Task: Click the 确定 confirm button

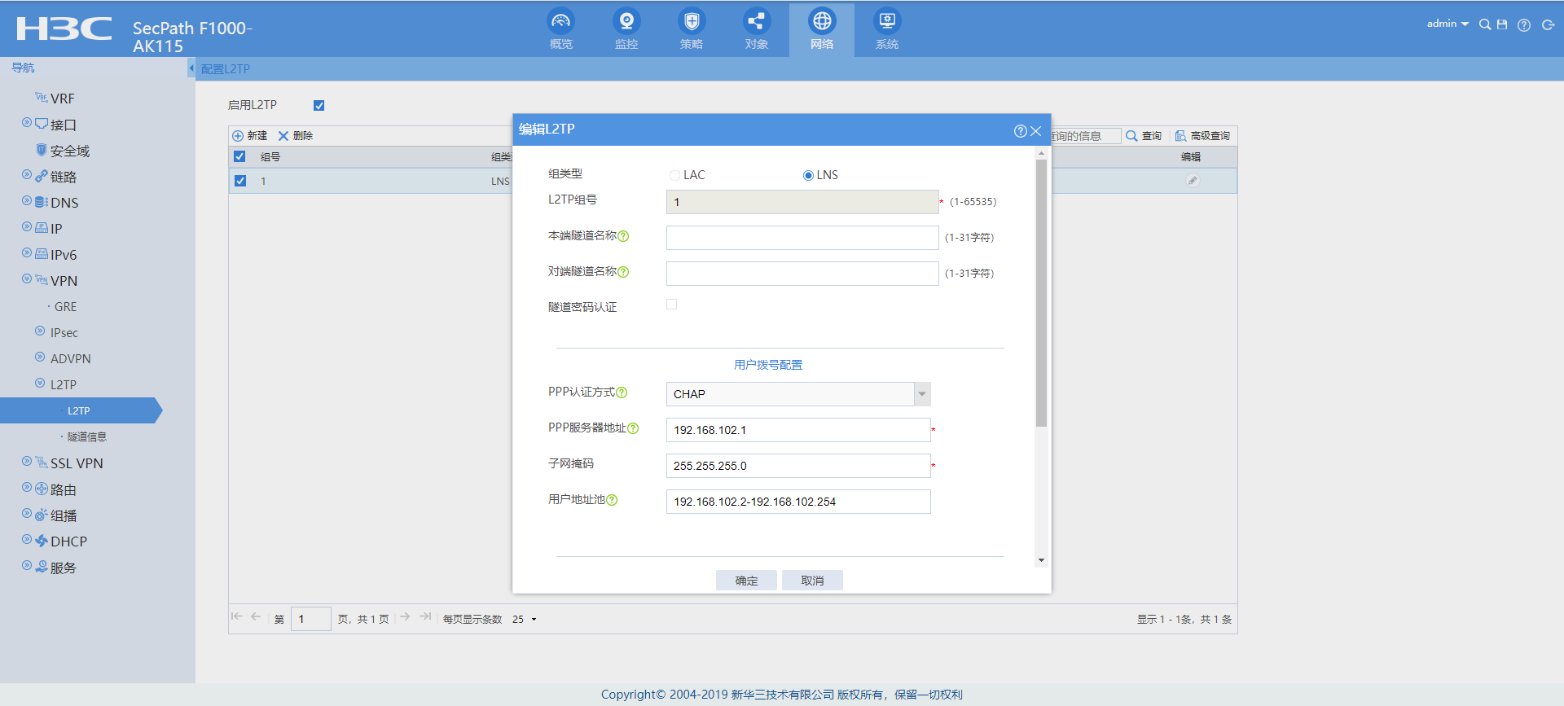Action: [x=746, y=580]
